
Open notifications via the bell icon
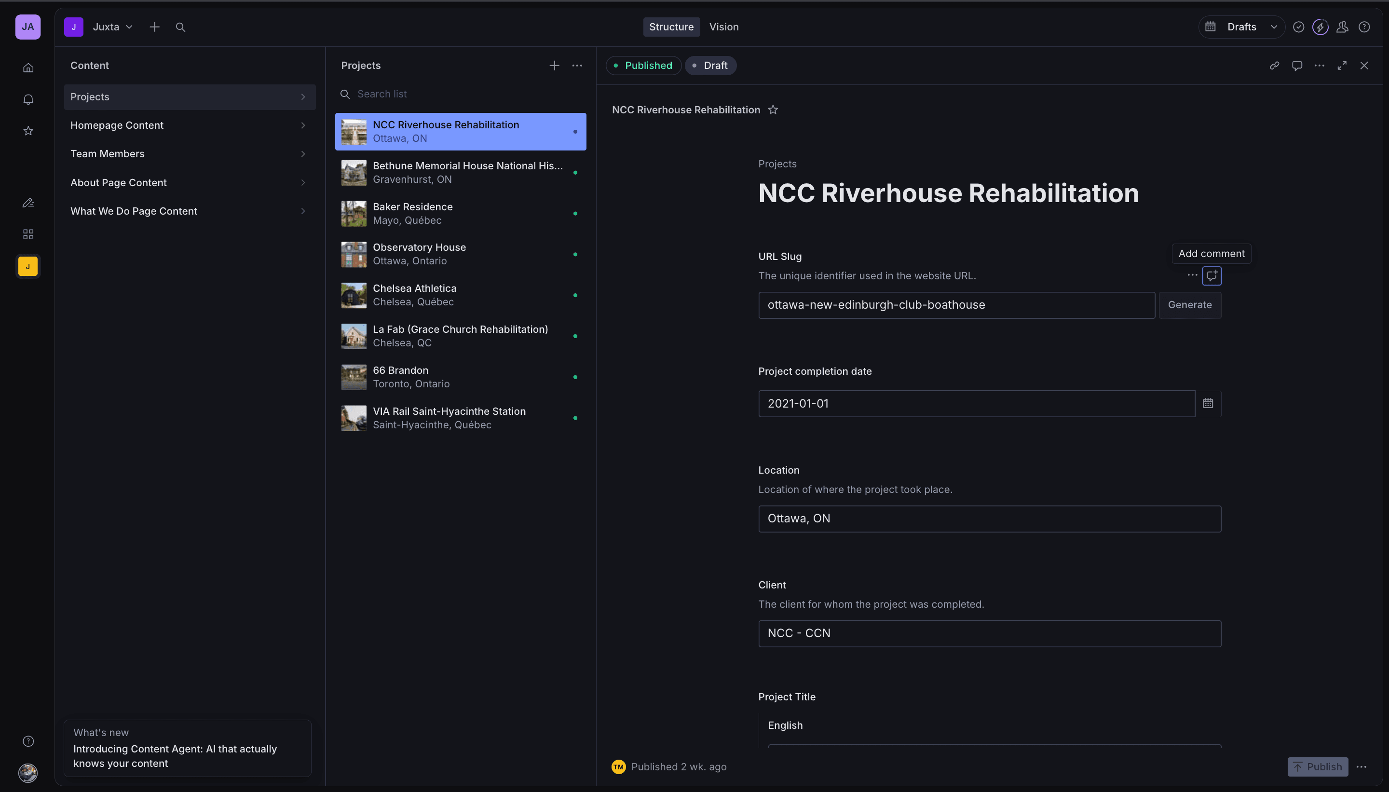[28, 99]
